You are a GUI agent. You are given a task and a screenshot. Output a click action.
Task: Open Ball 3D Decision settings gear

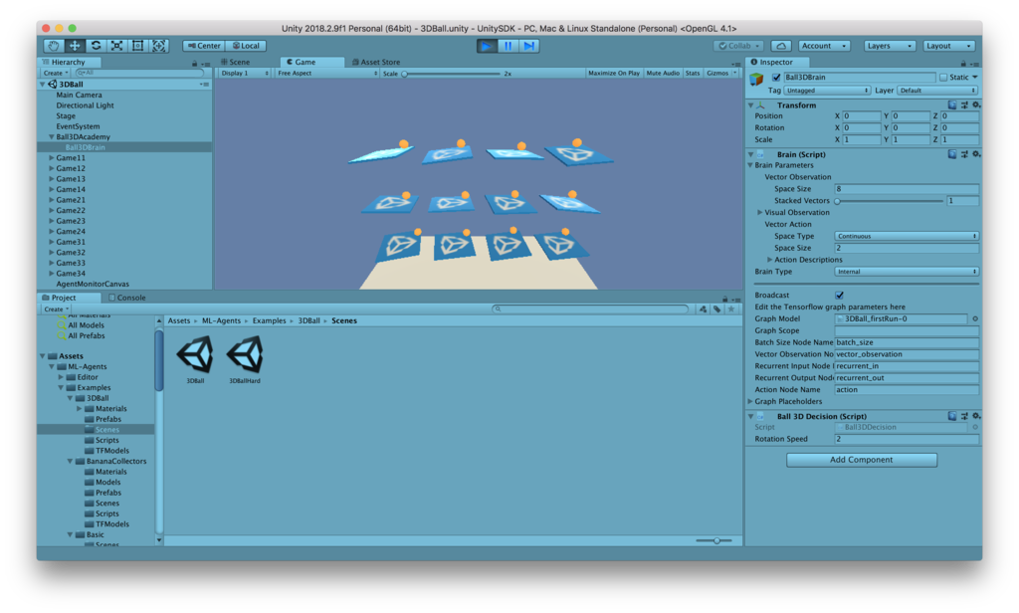click(976, 416)
